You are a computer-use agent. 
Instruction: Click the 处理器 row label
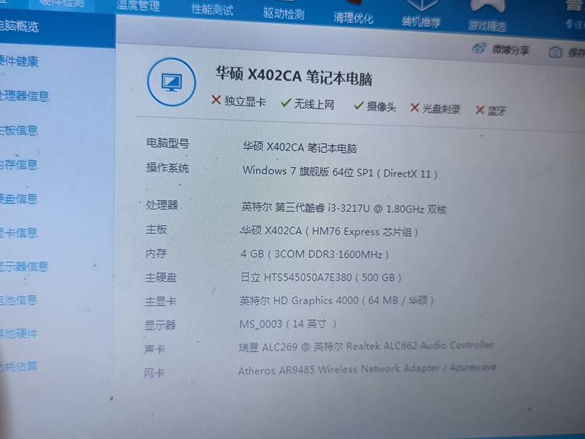[162, 205]
